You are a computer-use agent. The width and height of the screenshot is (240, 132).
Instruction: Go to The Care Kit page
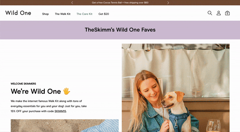pos(84,14)
